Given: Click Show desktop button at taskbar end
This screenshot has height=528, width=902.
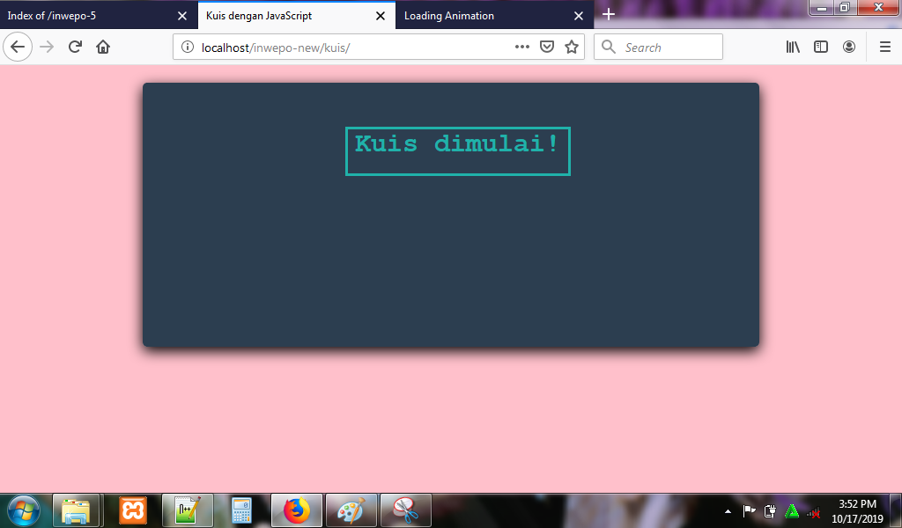Looking at the screenshot, I should [896, 510].
